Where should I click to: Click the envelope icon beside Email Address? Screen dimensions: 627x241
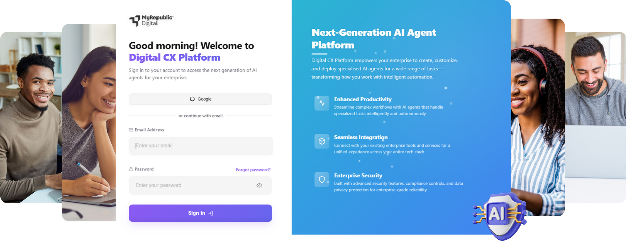pos(131,130)
